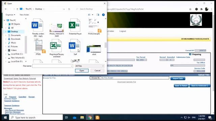The width and height of the screenshot is (216, 121).
Task: Select Desktop in navigation tree
Action: point(13,32)
